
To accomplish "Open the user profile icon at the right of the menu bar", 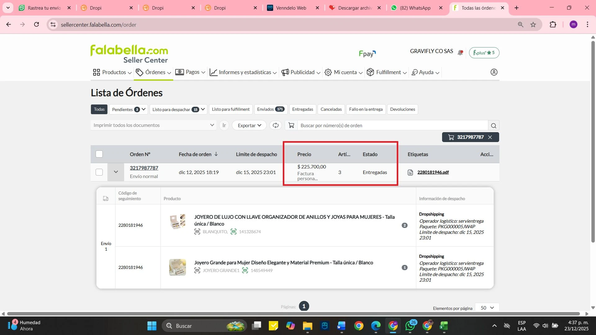I will (494, 72).
